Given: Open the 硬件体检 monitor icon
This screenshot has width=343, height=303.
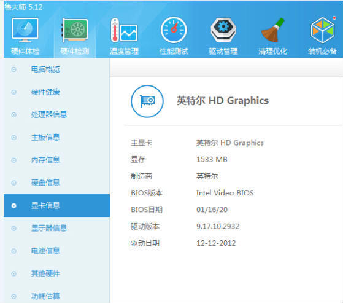Looking at the screenshot, I should 25,30.
